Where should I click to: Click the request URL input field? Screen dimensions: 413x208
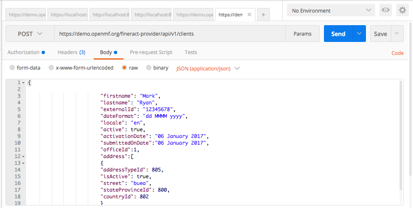point(168,34)
